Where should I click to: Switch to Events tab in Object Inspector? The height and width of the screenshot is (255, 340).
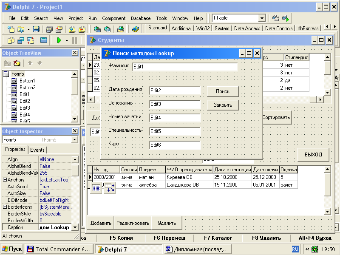[x=37, y=150]
